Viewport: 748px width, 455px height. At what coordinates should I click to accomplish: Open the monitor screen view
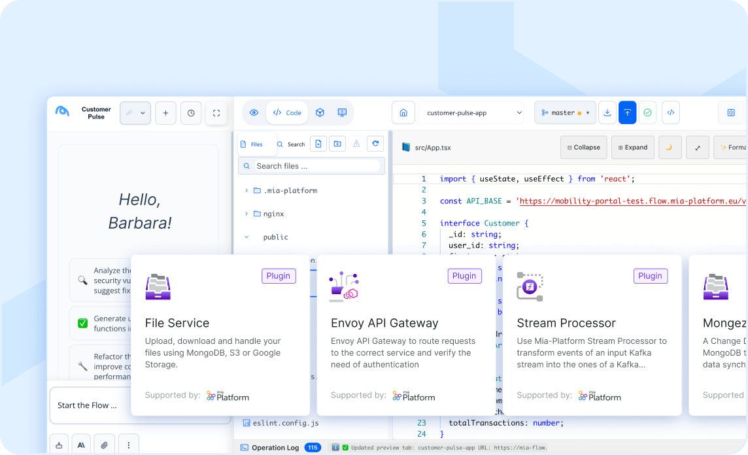coord(342,112)
